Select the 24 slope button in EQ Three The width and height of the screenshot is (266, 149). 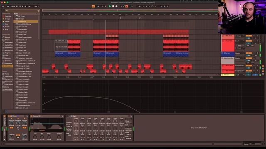[18, 135]
